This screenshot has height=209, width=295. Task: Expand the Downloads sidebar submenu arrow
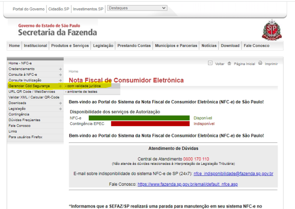tap(60, 103)
